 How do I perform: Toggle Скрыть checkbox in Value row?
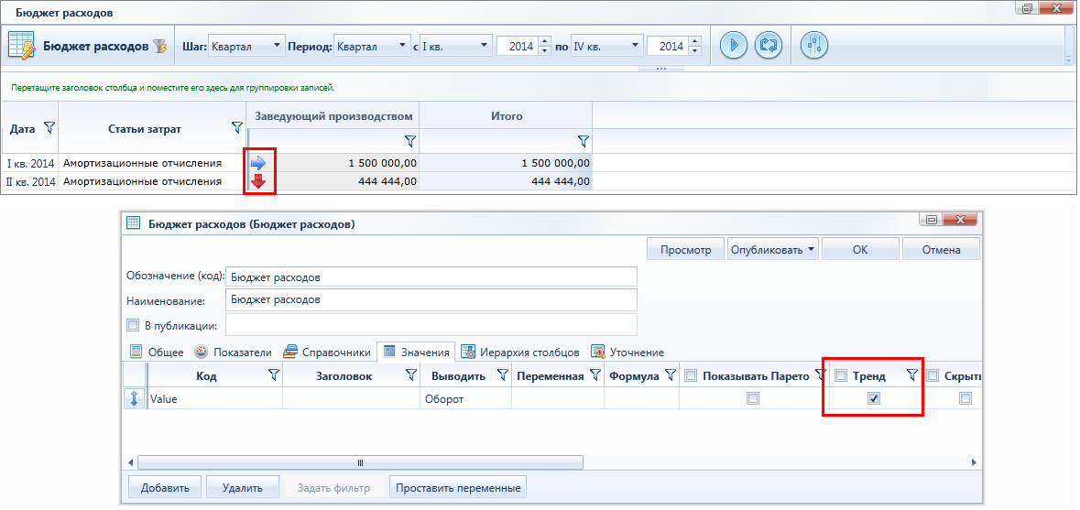(x=965, y=398)
